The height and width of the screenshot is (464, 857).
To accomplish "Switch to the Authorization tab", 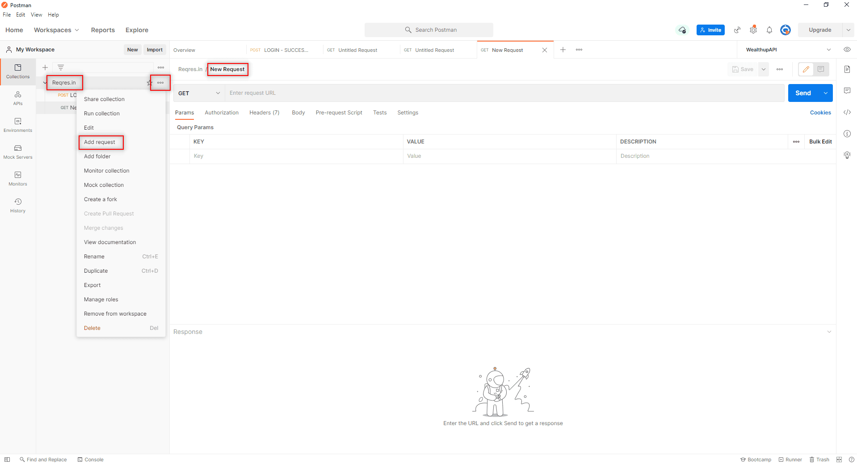I will coord(222,113).
